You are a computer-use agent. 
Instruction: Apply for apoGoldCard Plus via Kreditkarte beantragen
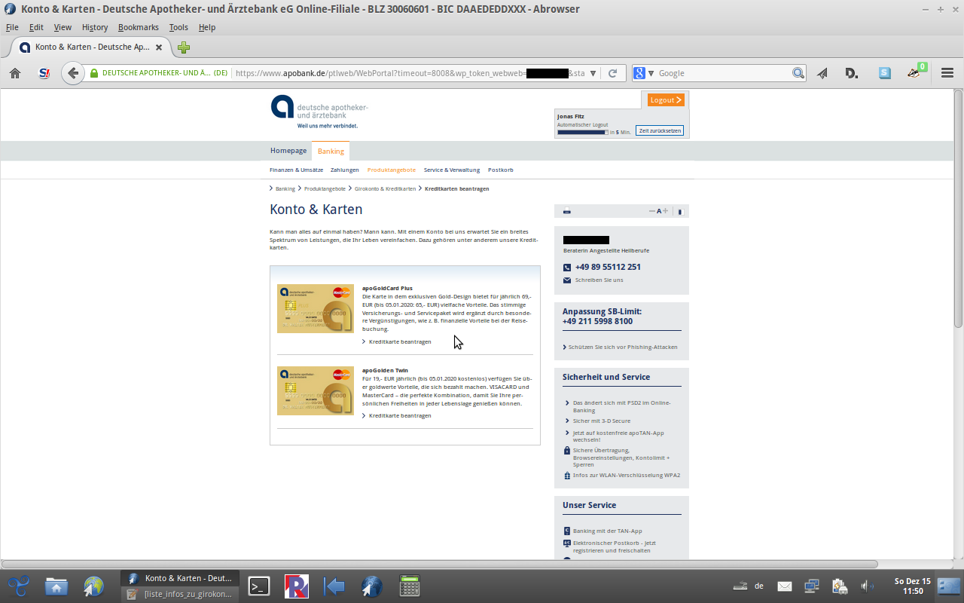click(400, 342)
